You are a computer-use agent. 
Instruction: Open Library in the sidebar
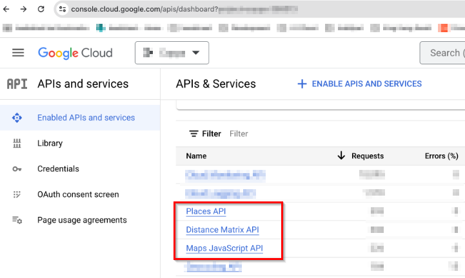[50, 144]
